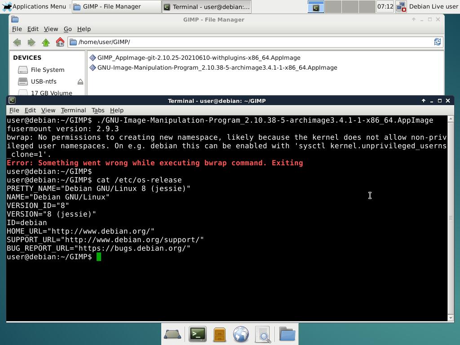Switch to GIMP - File Manager taskbar button
The image size is (460, 345).
(116, 6)
